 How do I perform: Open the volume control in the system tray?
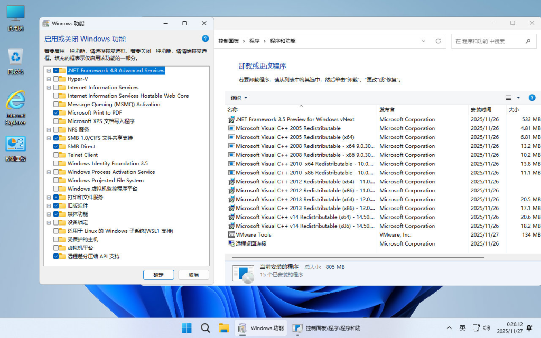pyautogui.click(x=486, y=327)
